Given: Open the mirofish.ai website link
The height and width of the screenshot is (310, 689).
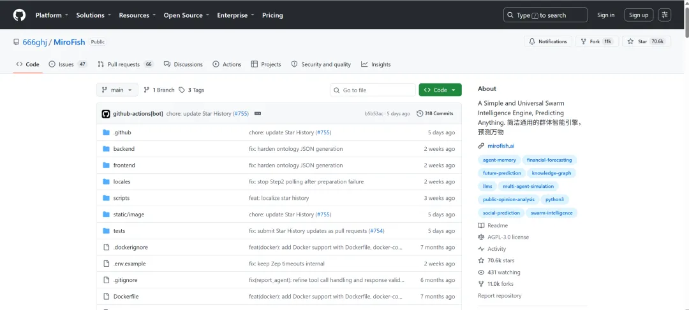Looking at the screenshot, I should point(501,146).
